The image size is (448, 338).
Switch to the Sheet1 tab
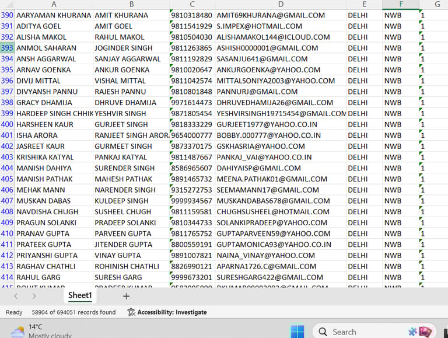click(80, 295)
